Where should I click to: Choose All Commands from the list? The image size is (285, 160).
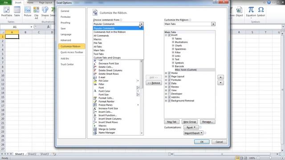click(101, 36)
